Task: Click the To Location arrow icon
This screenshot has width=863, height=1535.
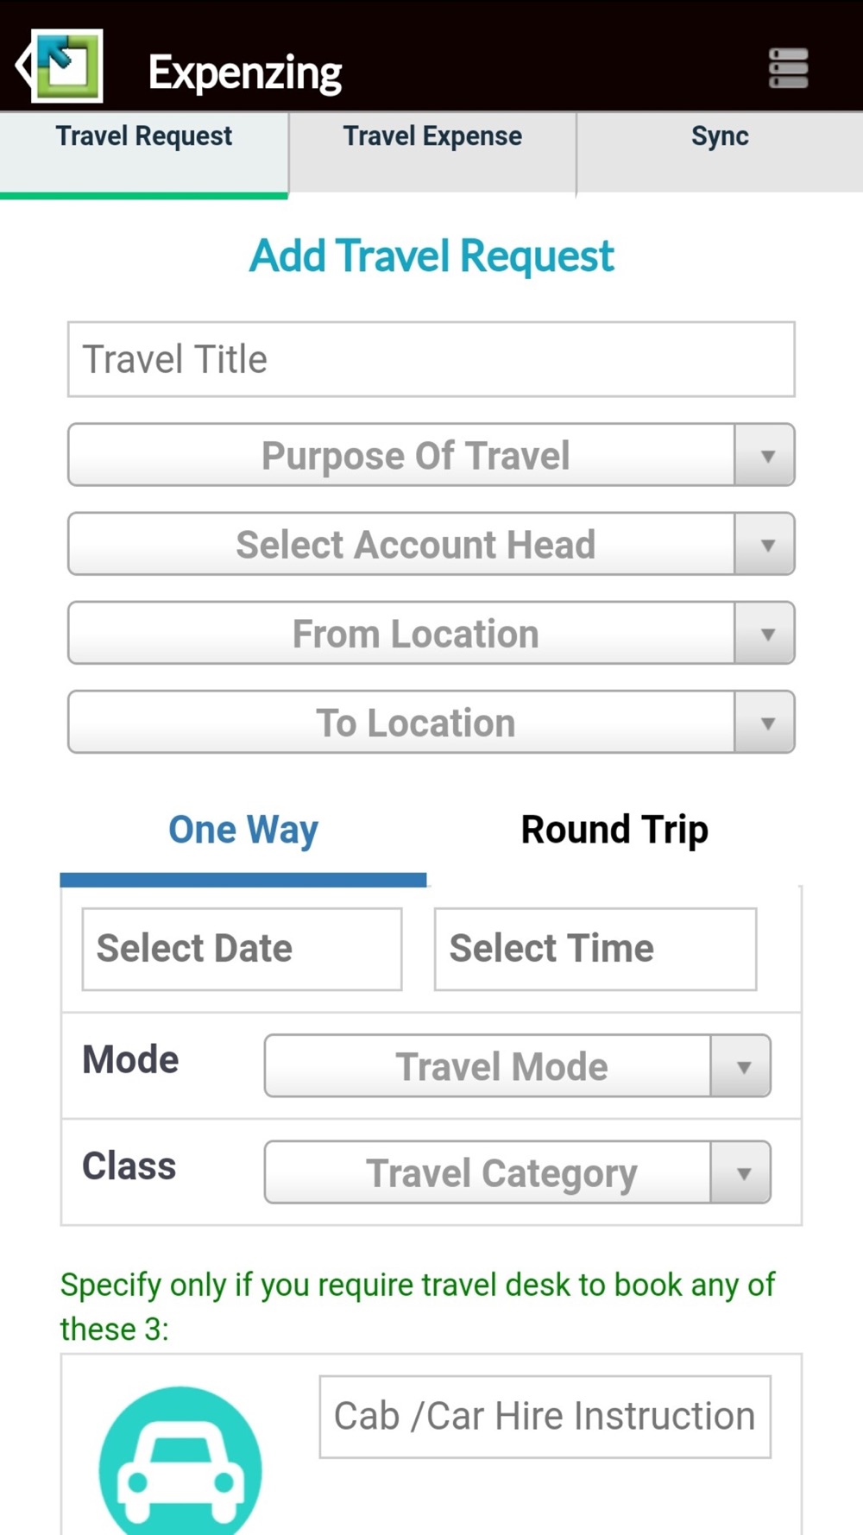Action: tap(766, 722)
